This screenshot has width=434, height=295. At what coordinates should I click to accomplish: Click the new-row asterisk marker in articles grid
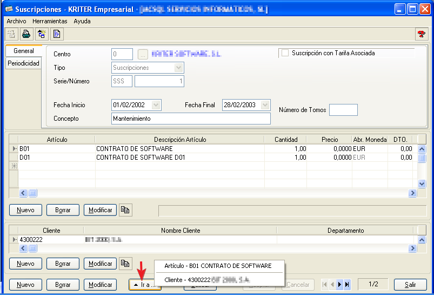pyautogui.click(x=14, y=166)
